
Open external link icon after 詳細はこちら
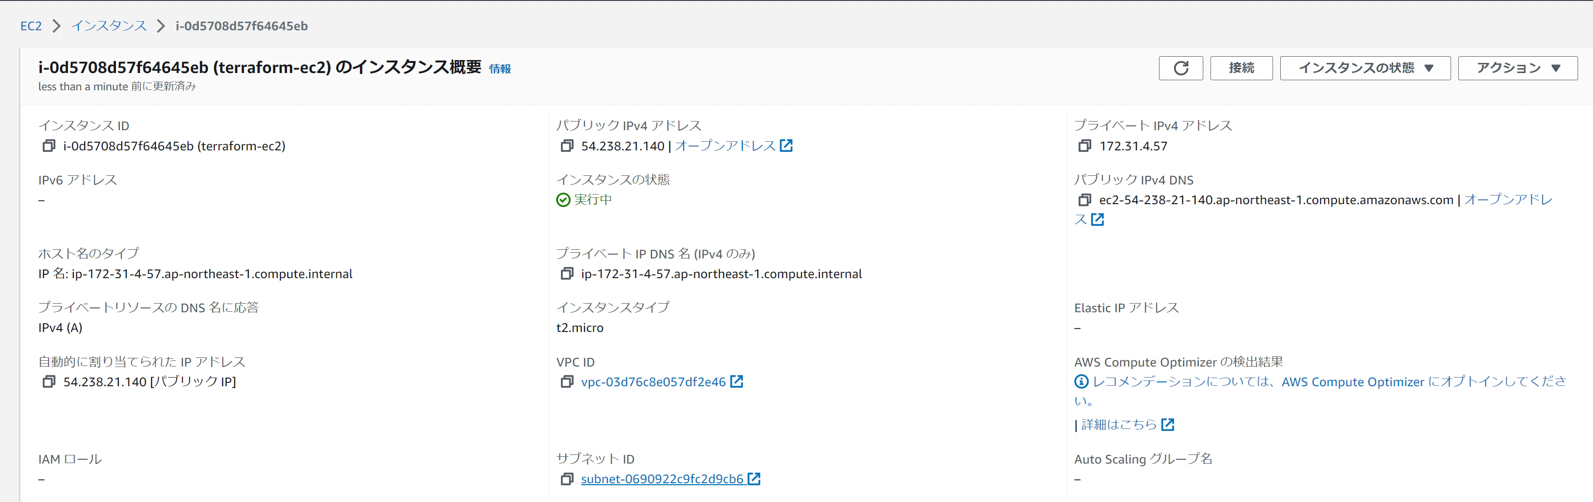click(x=1168, y=424)
